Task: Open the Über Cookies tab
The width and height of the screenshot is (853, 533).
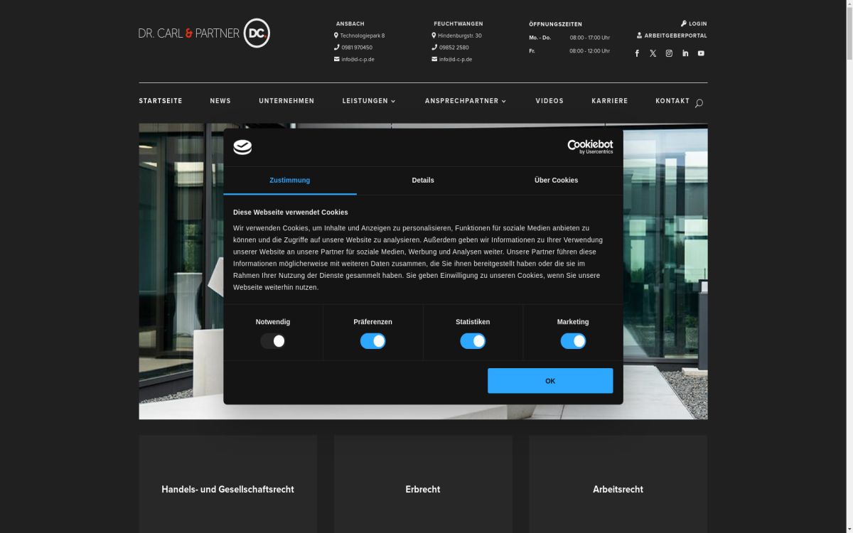Action: (x=555, y=180)
